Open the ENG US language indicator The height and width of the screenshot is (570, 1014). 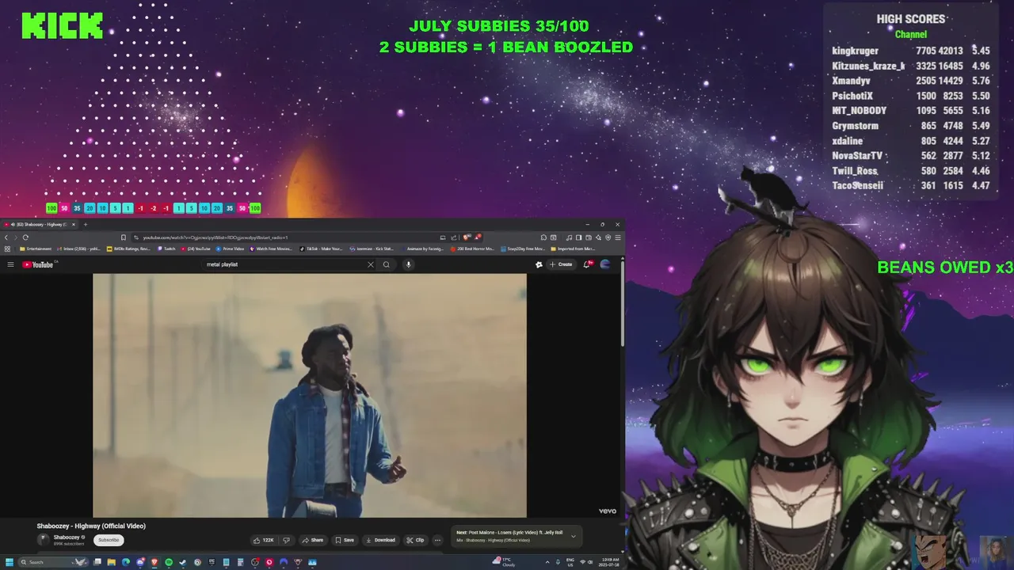coord(570,562)
